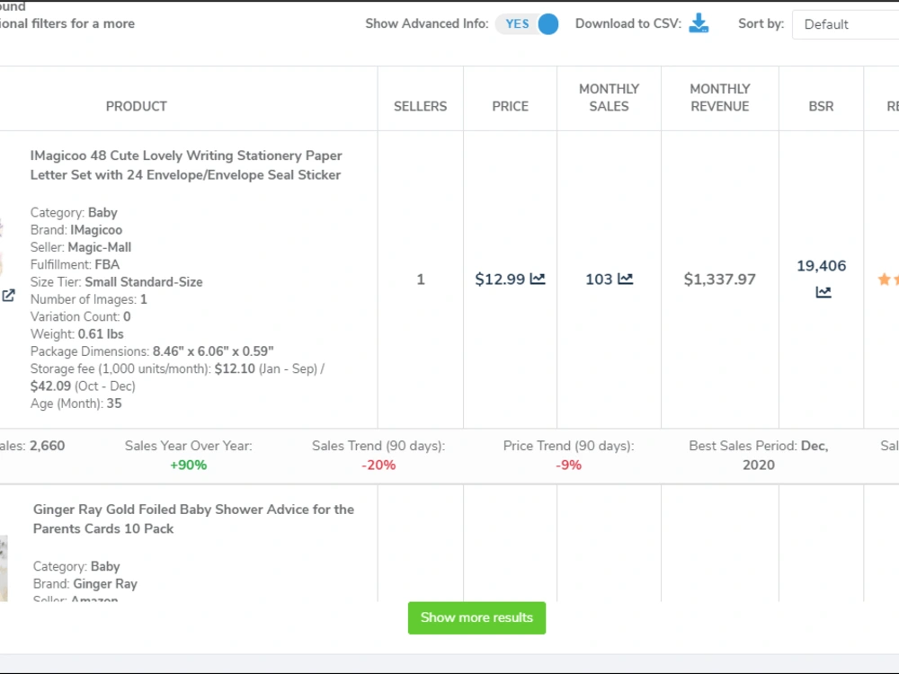The height and width of the screenshot is (674, 899).
Task: Click the Brand: IMagicoo text
Action: pyautogui.click(x=76, y=230)
